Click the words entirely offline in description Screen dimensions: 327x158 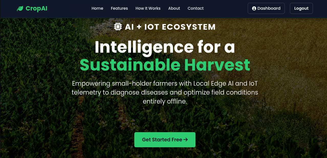coord(165,101)
